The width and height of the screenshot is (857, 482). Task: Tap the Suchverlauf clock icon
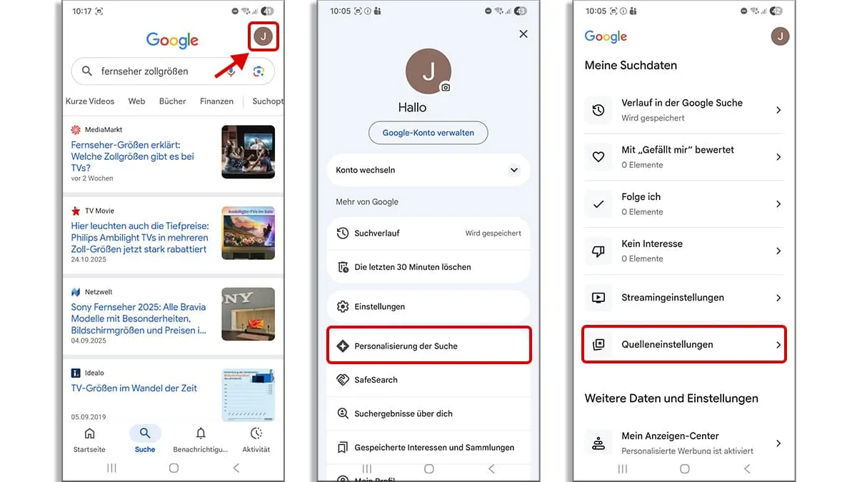(x=342, y=233)
